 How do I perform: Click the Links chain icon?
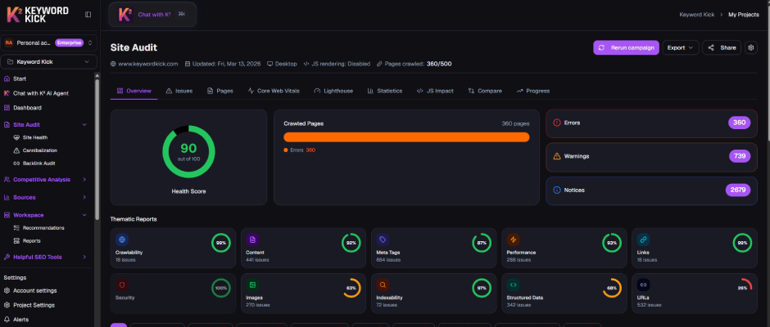tap(644, 240)
